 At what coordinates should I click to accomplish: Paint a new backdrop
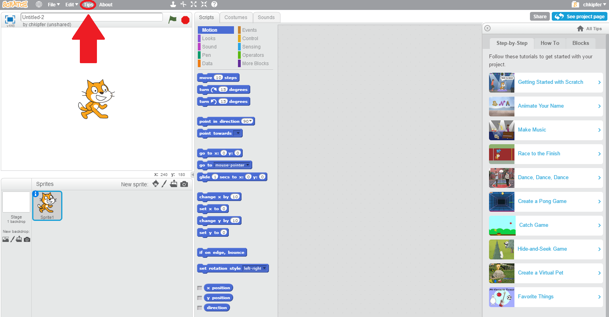tap(12, 239)
